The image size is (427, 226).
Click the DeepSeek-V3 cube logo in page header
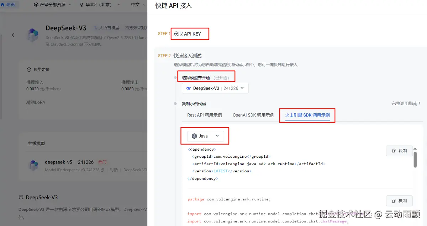click(x=33, y=35)
